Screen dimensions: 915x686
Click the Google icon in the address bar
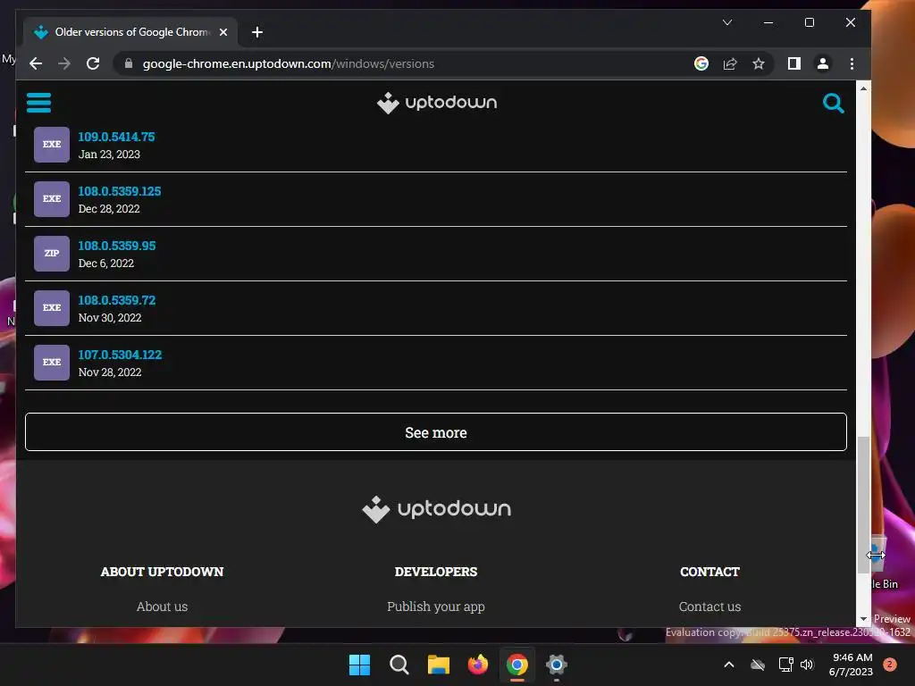701,63
